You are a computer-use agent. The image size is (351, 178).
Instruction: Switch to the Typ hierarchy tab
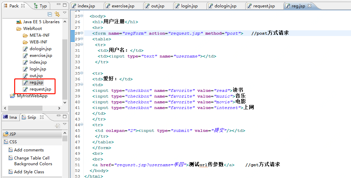[40, 6]
